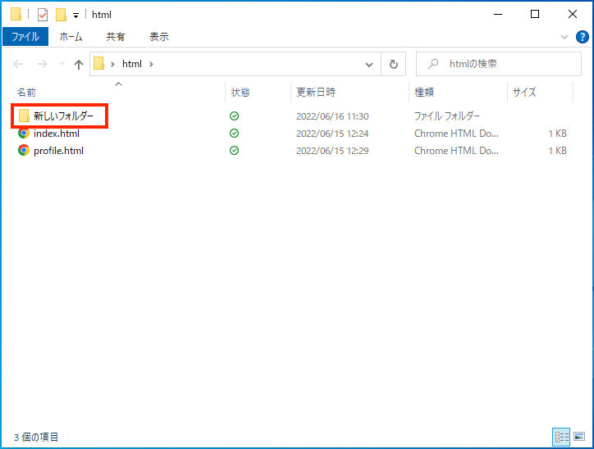Click the Properties checkmark icon in quick access toolbar
This screenshot has width=594, height=449.
43,15
